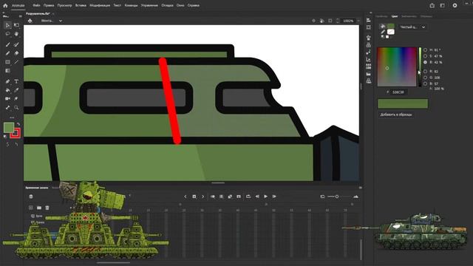Screen dimensions: 473x266
Task: Click the Home icon
Action: [x=5, y=5]
